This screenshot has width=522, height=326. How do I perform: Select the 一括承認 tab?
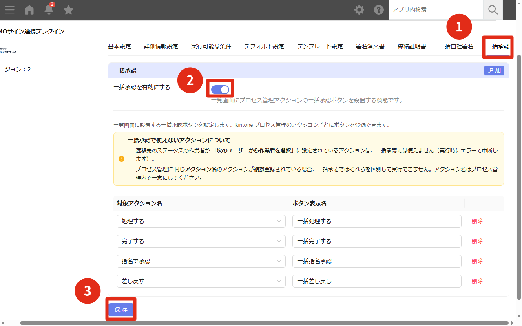point(498,46)
